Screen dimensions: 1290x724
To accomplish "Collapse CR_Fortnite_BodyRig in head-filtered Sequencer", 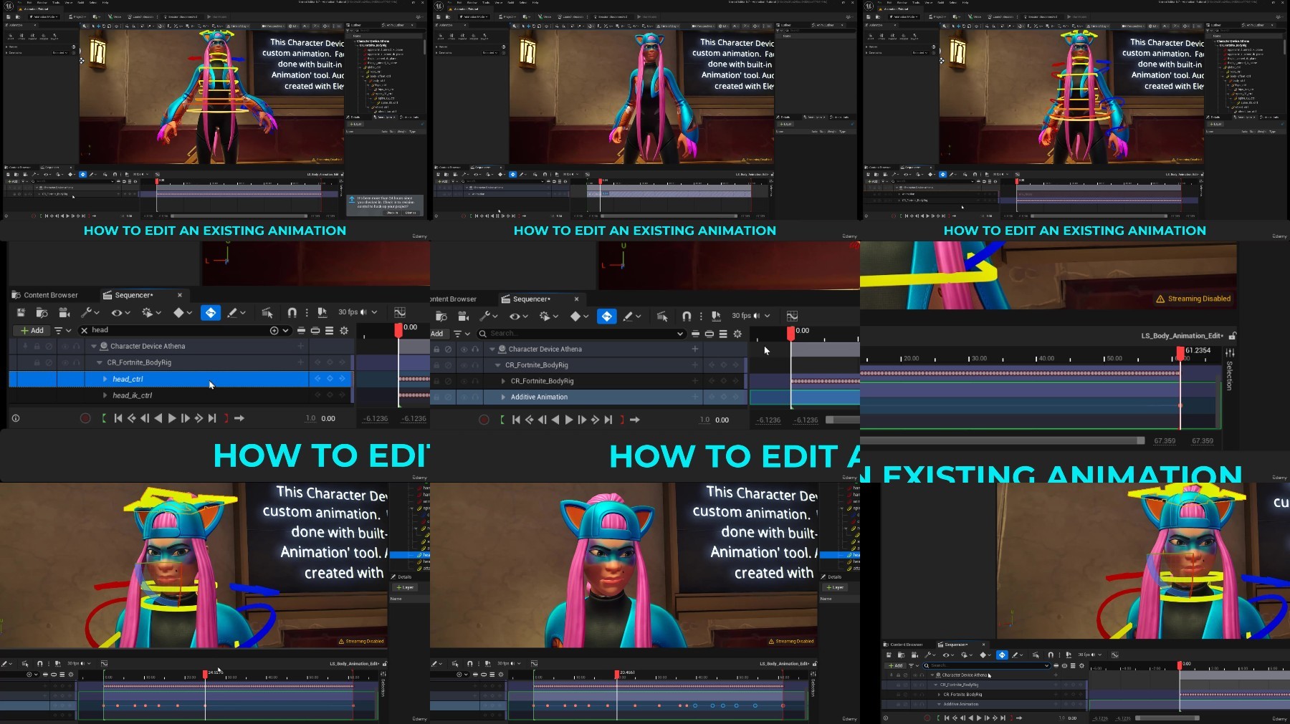I will point(100,362).
